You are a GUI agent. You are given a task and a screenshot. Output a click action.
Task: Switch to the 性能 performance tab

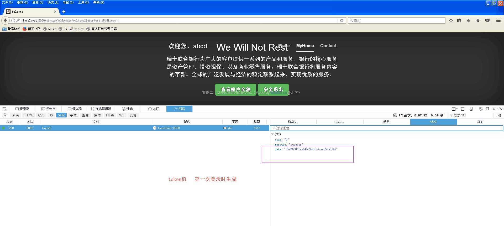coord(127,109)
